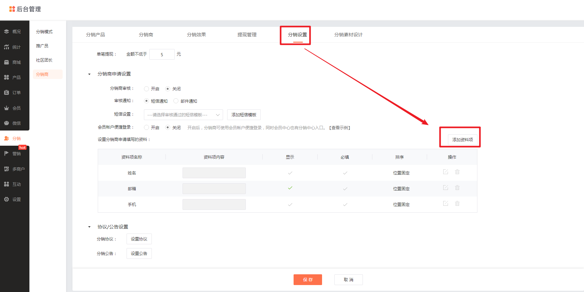Select the 商城 mall sidebar icon

pyautogui.click(x=6, y=62)
